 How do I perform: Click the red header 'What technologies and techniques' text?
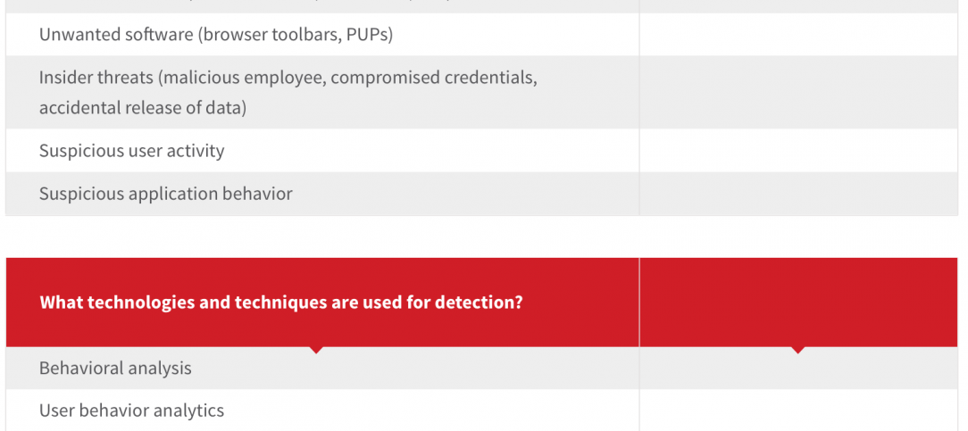[x=280, y=303]
